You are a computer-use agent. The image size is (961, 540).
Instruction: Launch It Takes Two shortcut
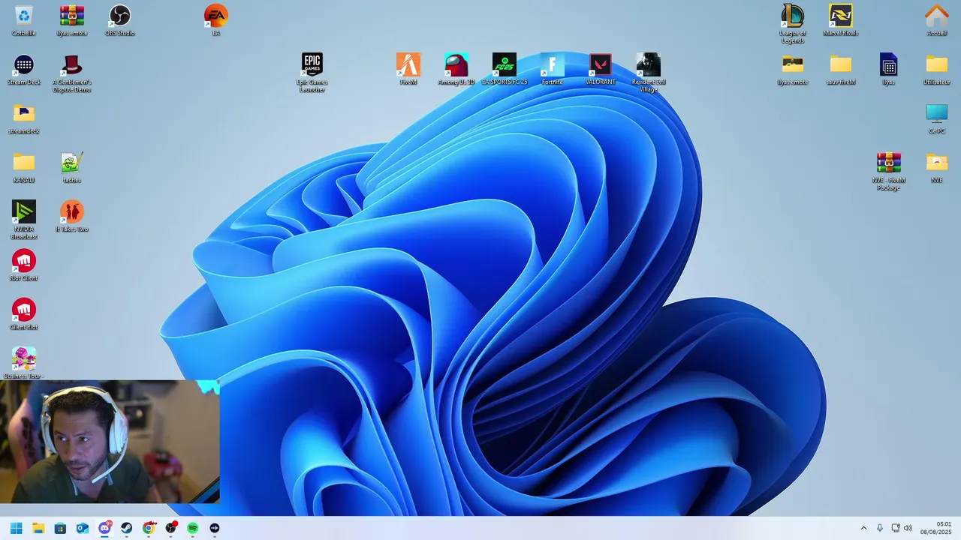[x=72, y=211]
